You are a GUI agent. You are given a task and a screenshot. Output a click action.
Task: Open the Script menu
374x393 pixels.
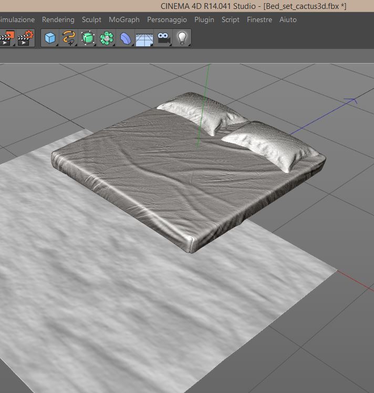coord(231,20)
